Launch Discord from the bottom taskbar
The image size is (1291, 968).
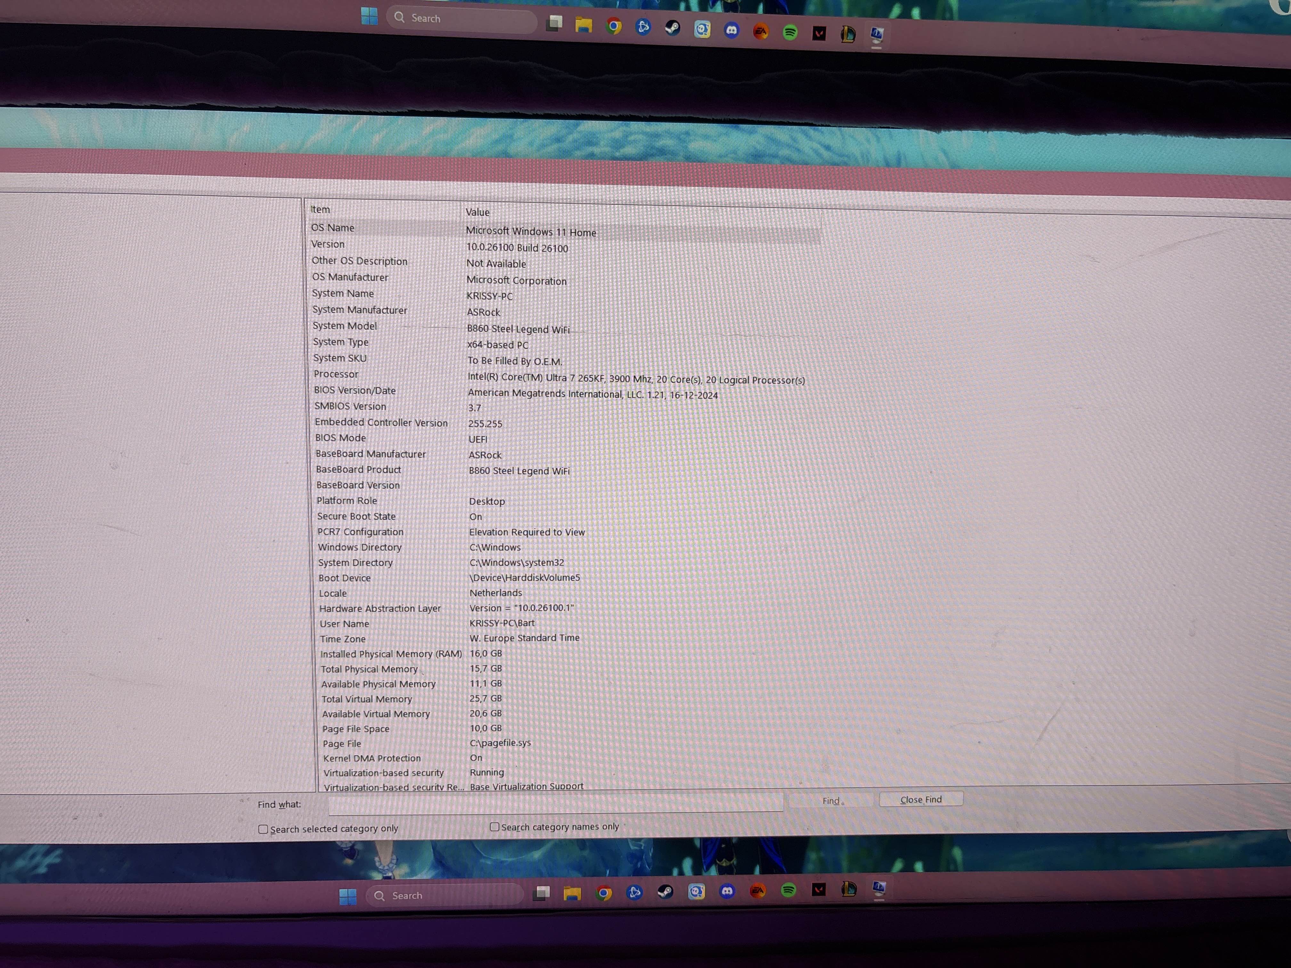pyautogui.click(x=727, y=891)
